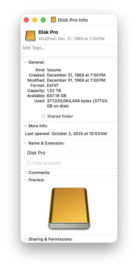This screenshot has width=138, height=270.
Task: Click the bold Disk Pro volume name
Action: tap(48, 32)
